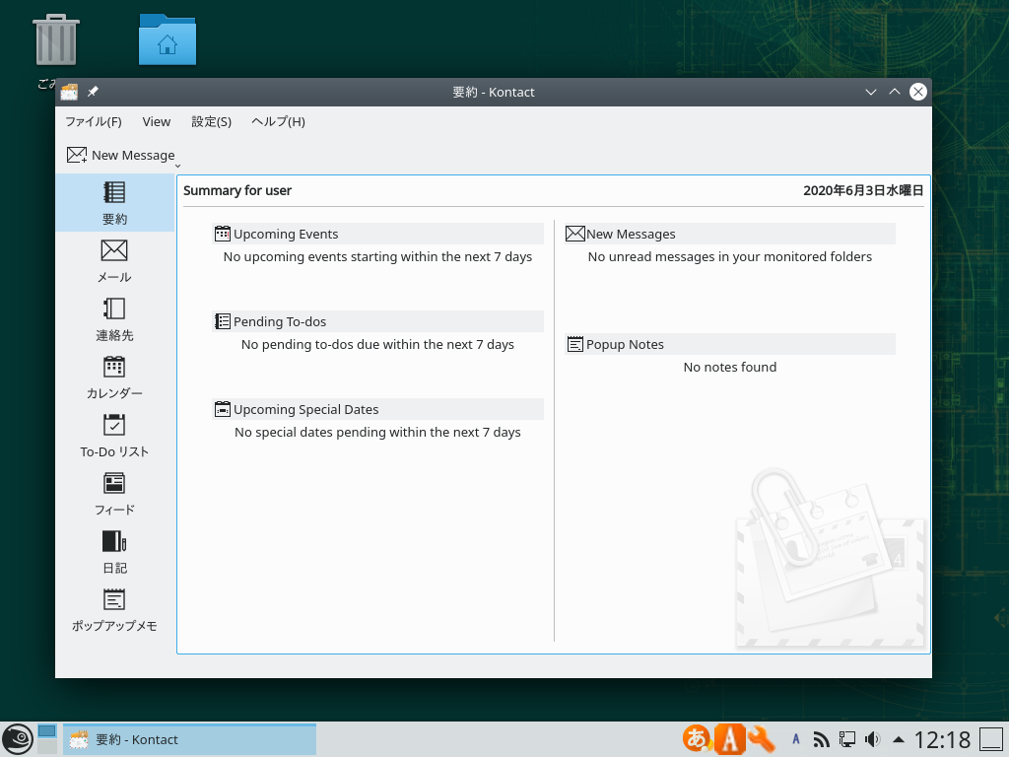Screen dimensions: 1009x757
Task: Open the volume speaker tray icon
Action: coord(873,739)
